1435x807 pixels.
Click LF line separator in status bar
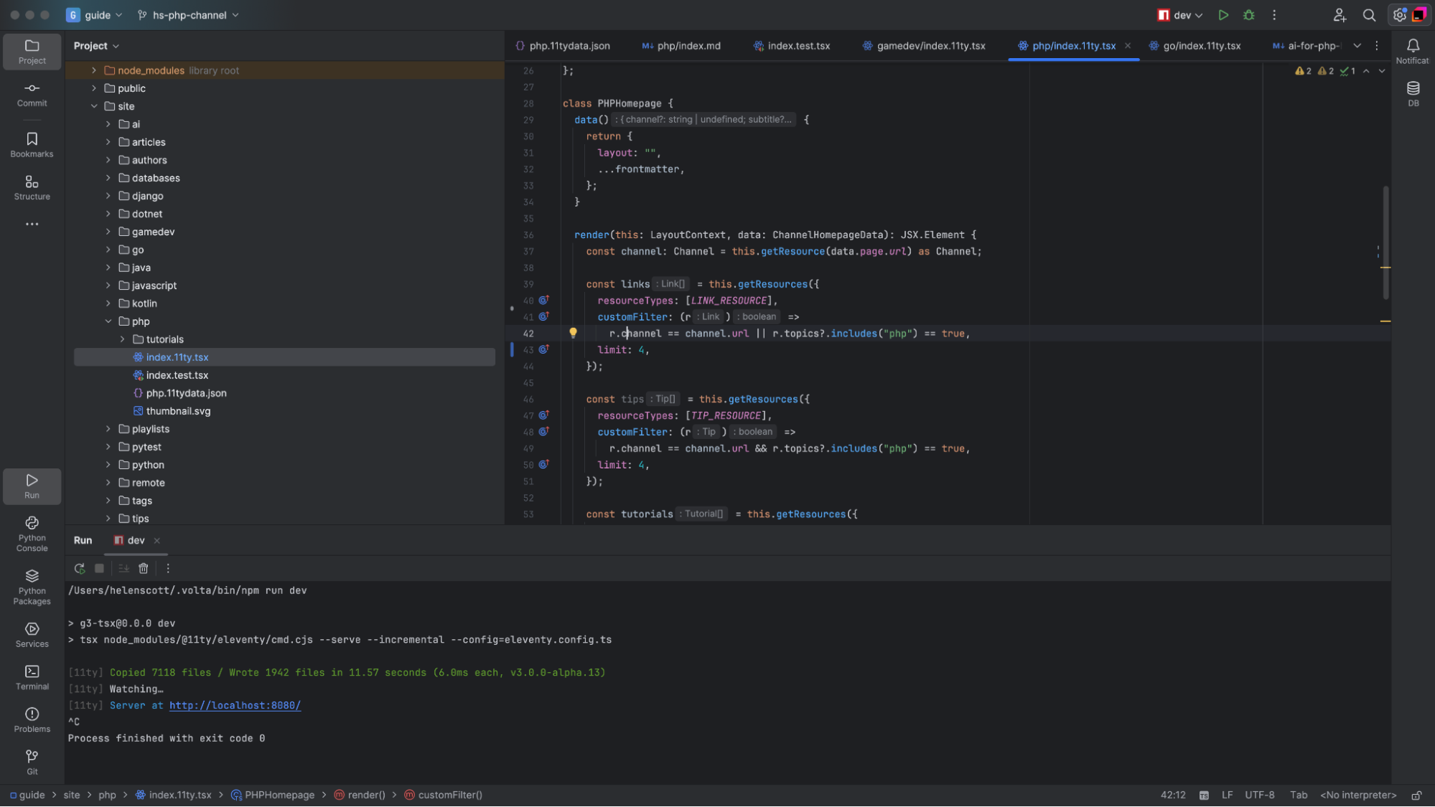pos(1227,796)
